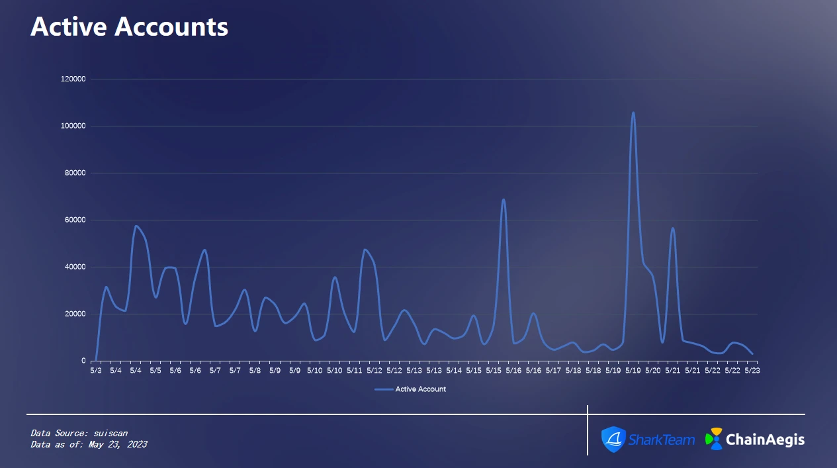This screenshot has height=468, width=837.
Task: Click the ChainAegis colorful logo icon
Action: pos(713,439)
